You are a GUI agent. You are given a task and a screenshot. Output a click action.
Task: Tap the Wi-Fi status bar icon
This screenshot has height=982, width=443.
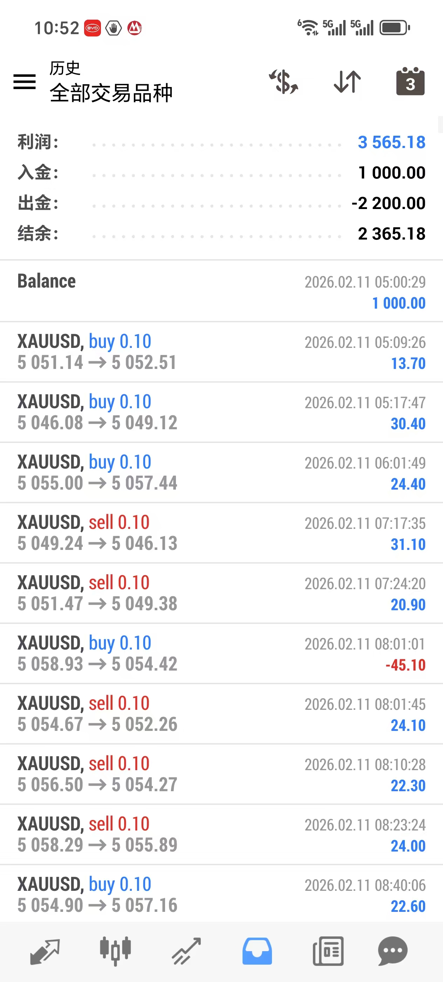[308, 27]
